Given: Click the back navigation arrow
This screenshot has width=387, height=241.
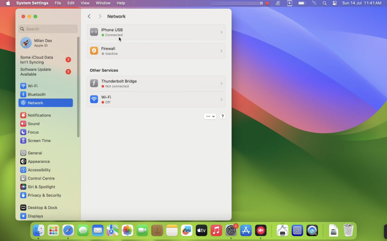Looking at the screenshot, I should (x=89, y=17).
